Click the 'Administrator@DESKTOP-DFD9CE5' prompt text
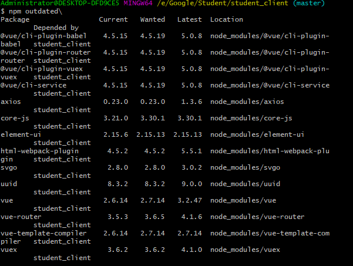Viewport: 353px width, 266px height. [60, 3]
